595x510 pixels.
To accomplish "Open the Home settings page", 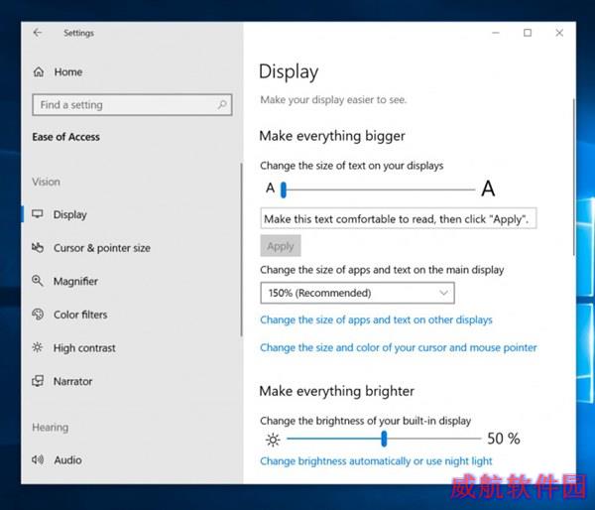I will 68,71.
